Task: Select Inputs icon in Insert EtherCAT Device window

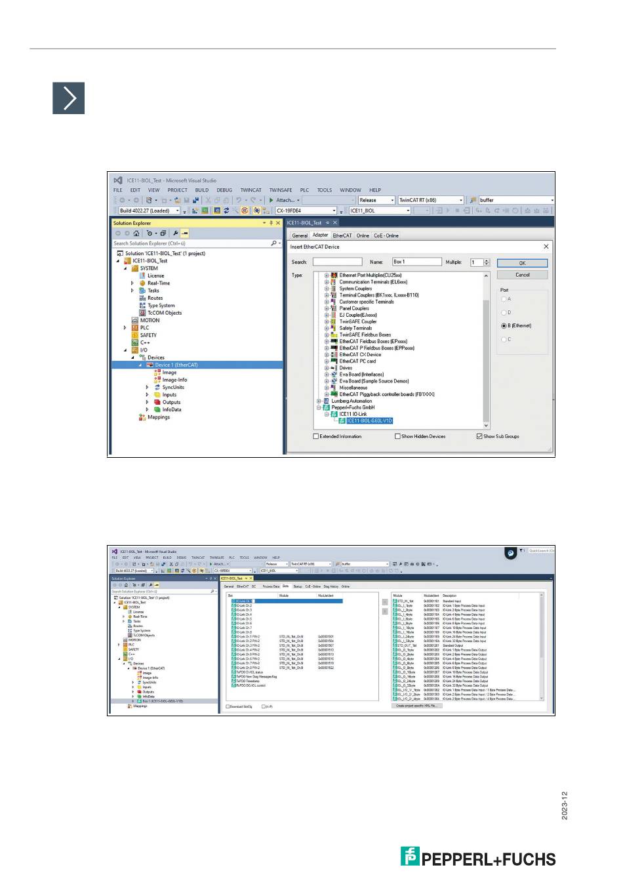Action: 157,395
